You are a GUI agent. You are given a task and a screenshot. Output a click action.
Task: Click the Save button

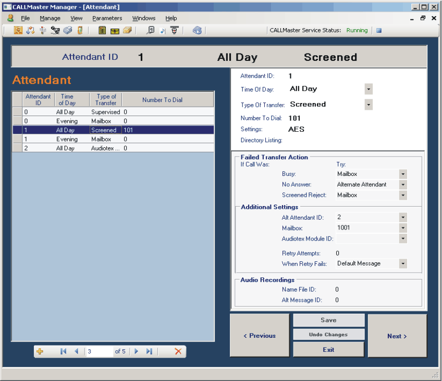[329, 320]
